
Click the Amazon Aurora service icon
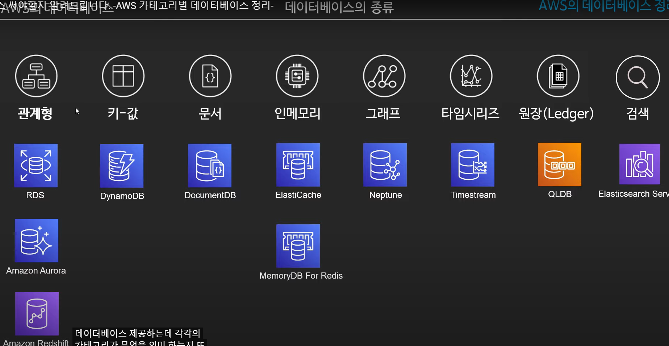tap(37, 241)
